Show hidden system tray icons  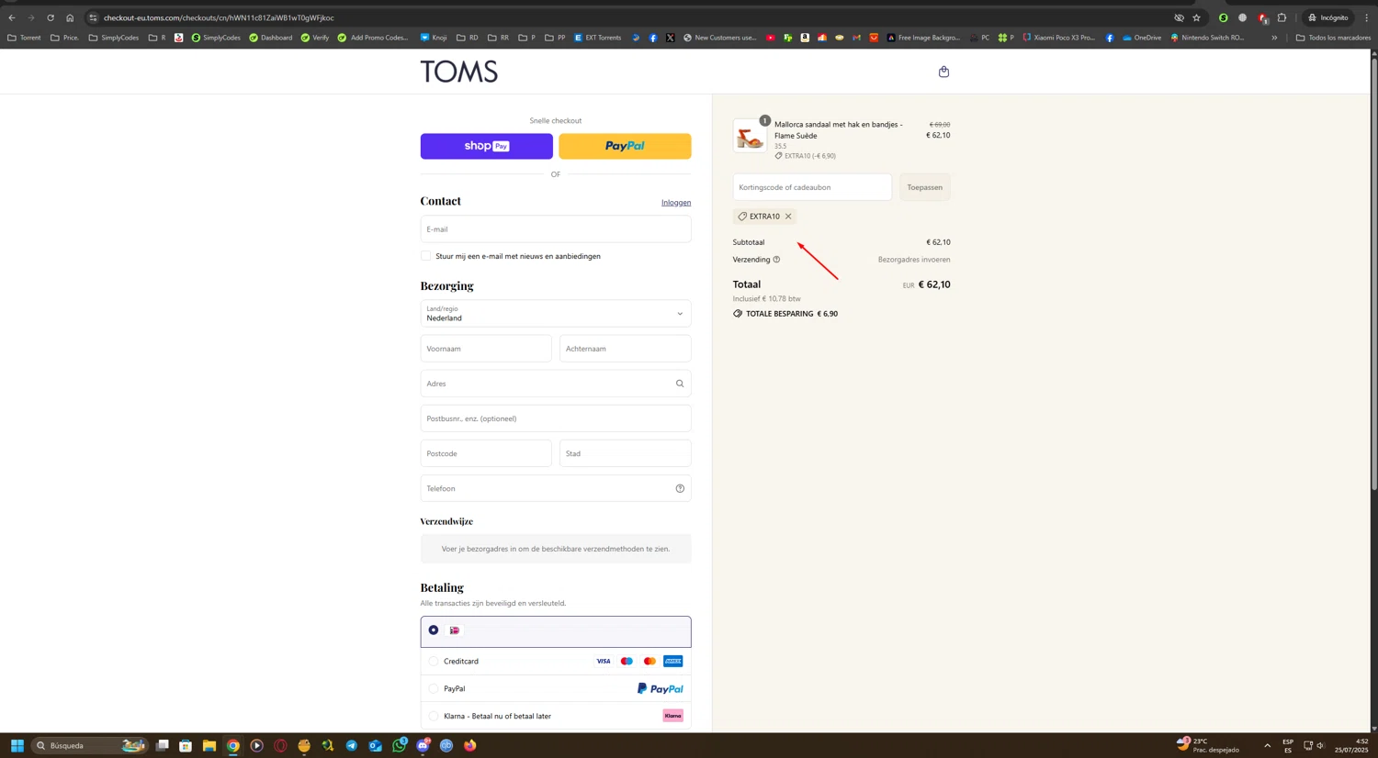pyautogui.click(x=1267, y=745)
